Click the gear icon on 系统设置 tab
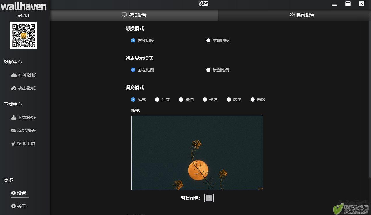 293,15
